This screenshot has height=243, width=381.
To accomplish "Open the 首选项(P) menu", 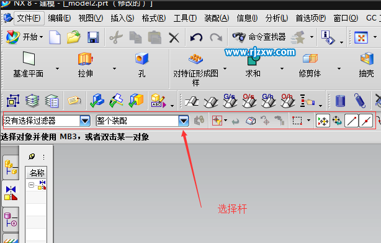I will click(x=310, y=18).
